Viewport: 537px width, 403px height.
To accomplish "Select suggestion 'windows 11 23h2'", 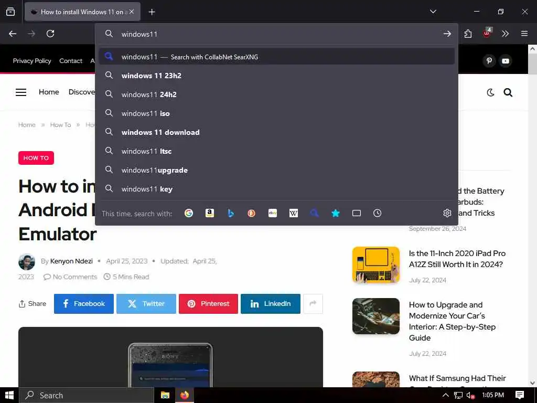I will 277,76.
